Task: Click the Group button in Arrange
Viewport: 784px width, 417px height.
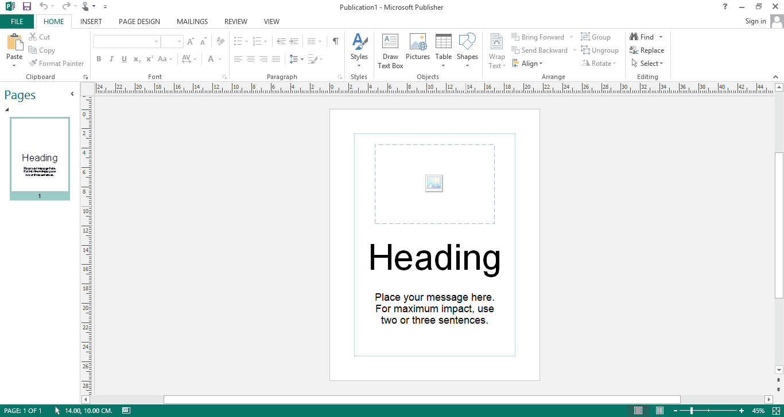Action: (597, 36)
